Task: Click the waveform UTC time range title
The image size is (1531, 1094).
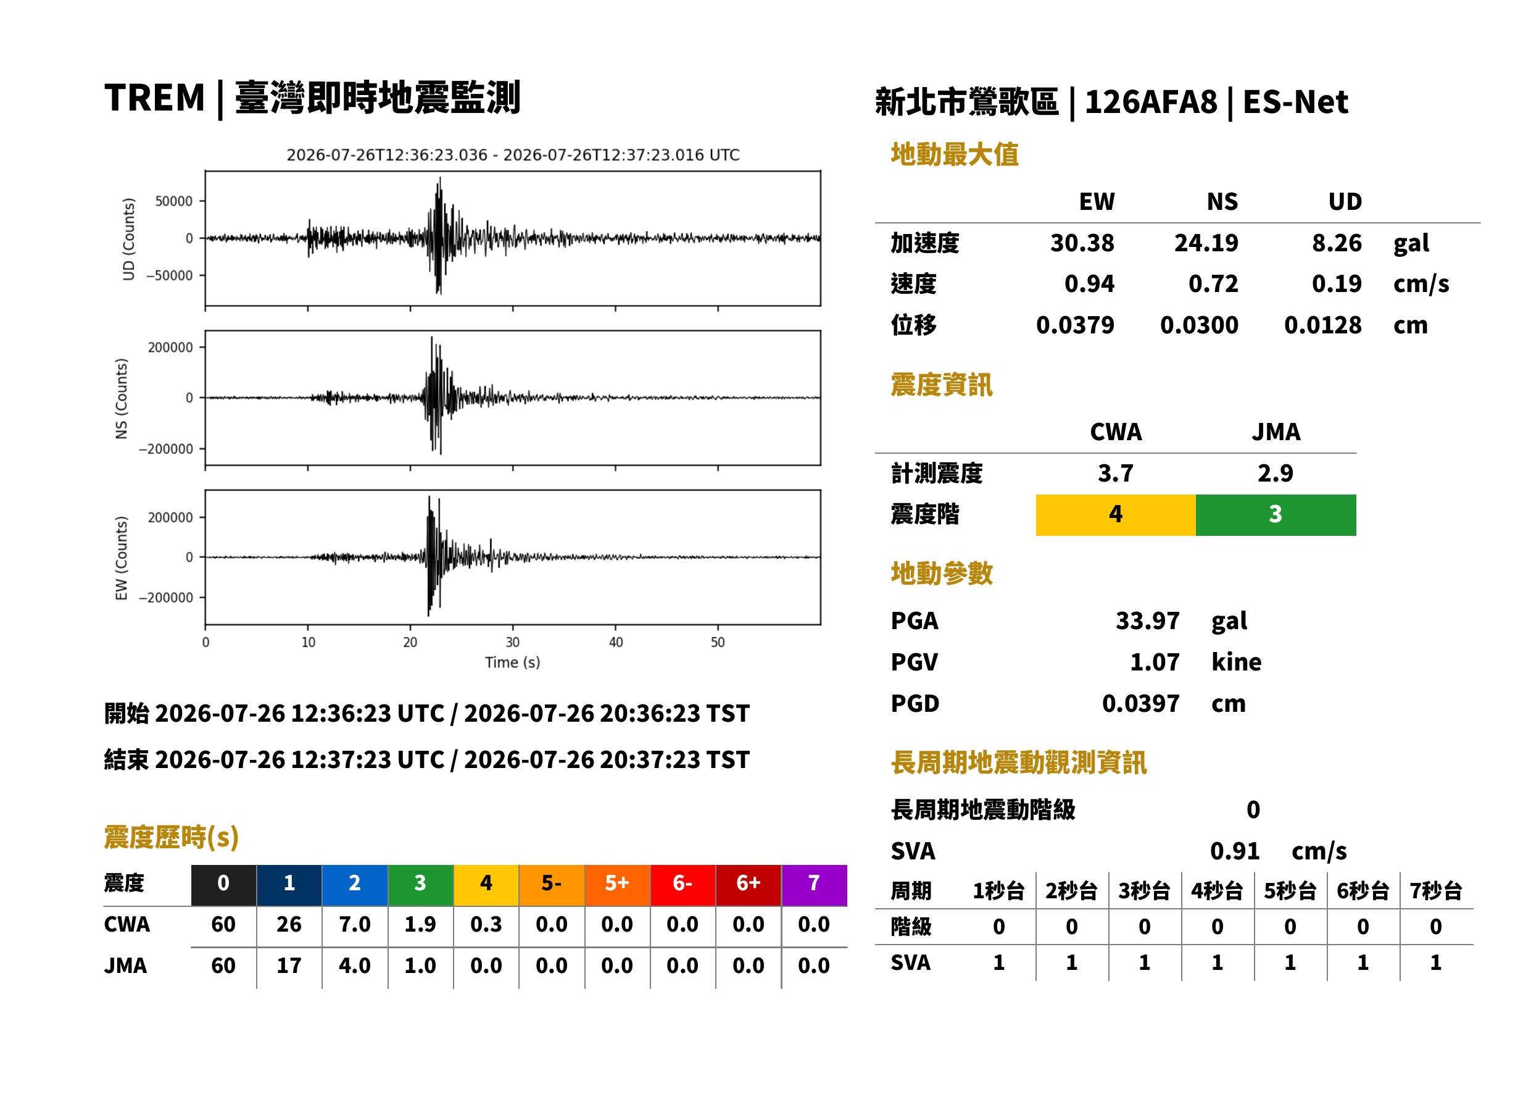Action: (x=512, y=155)
